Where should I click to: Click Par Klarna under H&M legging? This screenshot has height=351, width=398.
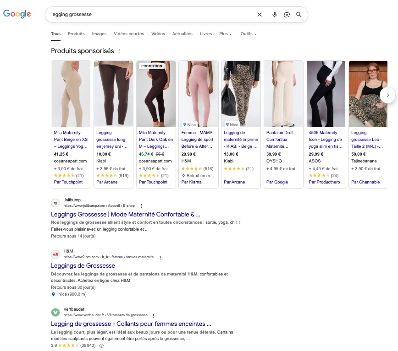191,182
